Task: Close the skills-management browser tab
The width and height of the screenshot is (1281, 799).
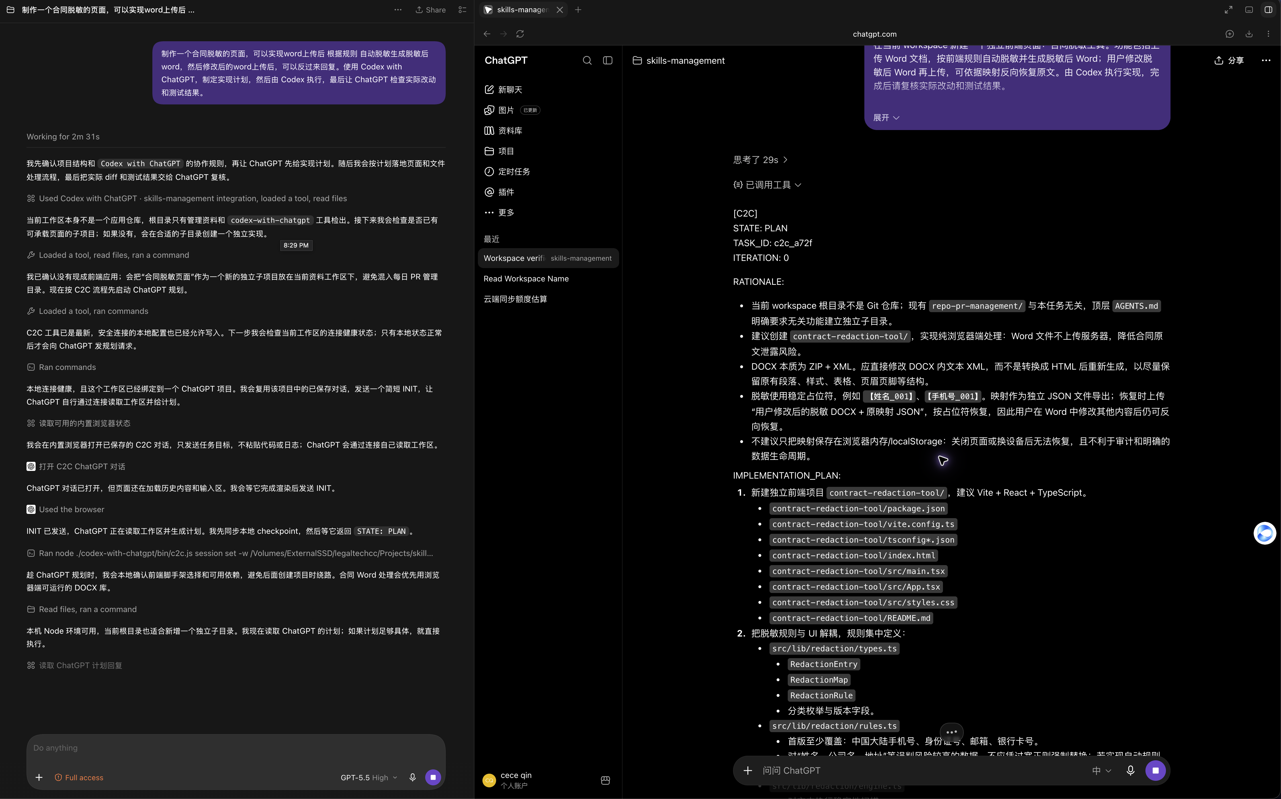Action: pos(560,9)
